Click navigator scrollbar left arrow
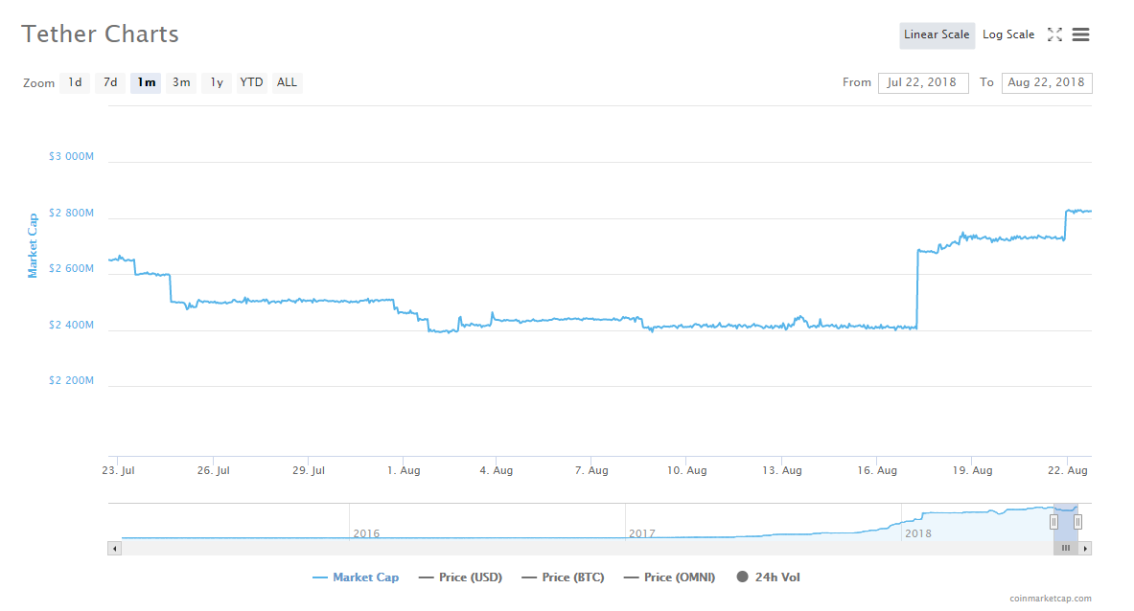Screen dimensions: 1134x611 pos(115,549)
